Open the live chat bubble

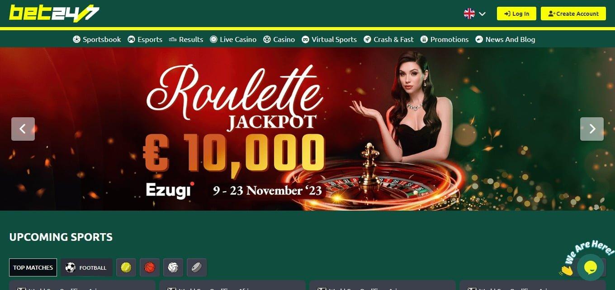coord(591,267)
